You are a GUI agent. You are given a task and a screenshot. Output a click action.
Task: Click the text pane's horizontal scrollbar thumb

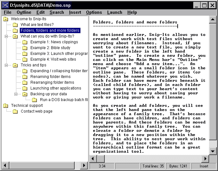[101, 159]
